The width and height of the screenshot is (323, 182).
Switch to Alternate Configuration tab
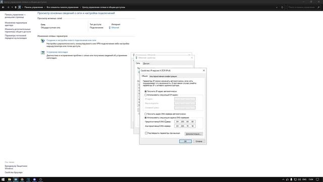point(163,76)
